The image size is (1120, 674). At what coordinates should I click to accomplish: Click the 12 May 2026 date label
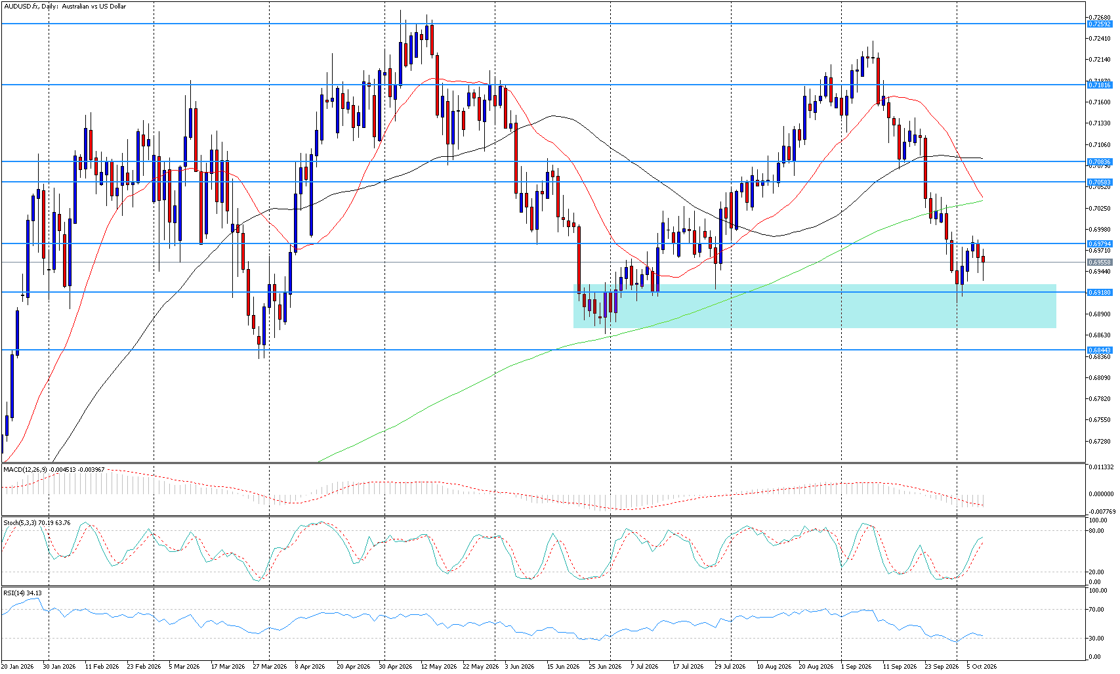pyautogui.click(x=438, y=667)
